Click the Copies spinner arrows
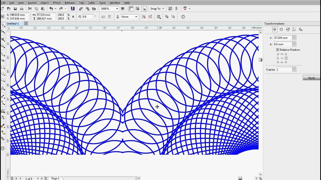 (294, 69)
